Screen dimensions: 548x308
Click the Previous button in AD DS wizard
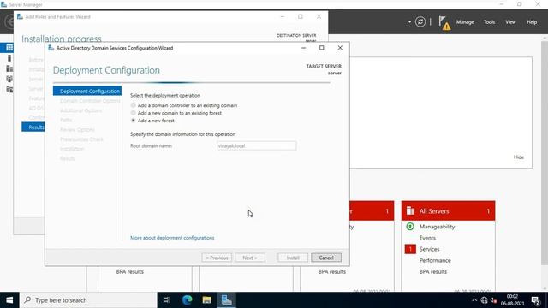[217, 258]
